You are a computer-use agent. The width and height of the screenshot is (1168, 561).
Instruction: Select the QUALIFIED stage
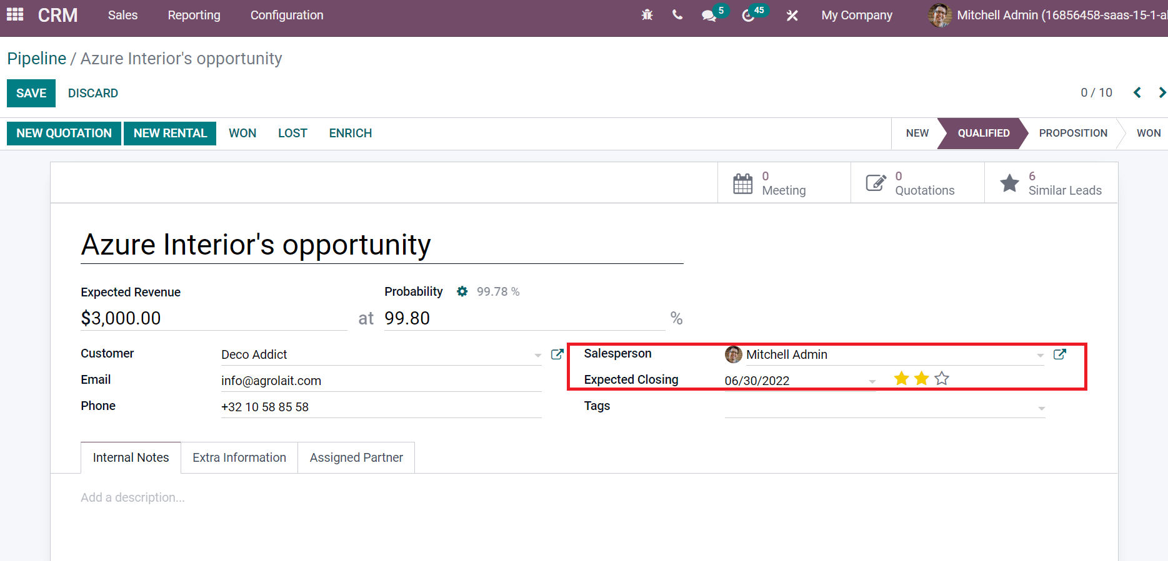click(983, 133)
